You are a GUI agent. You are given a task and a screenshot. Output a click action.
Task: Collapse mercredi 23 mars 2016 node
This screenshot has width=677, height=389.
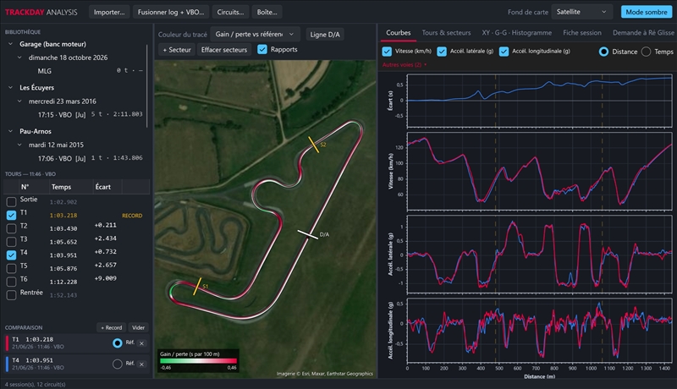(19, 101)
